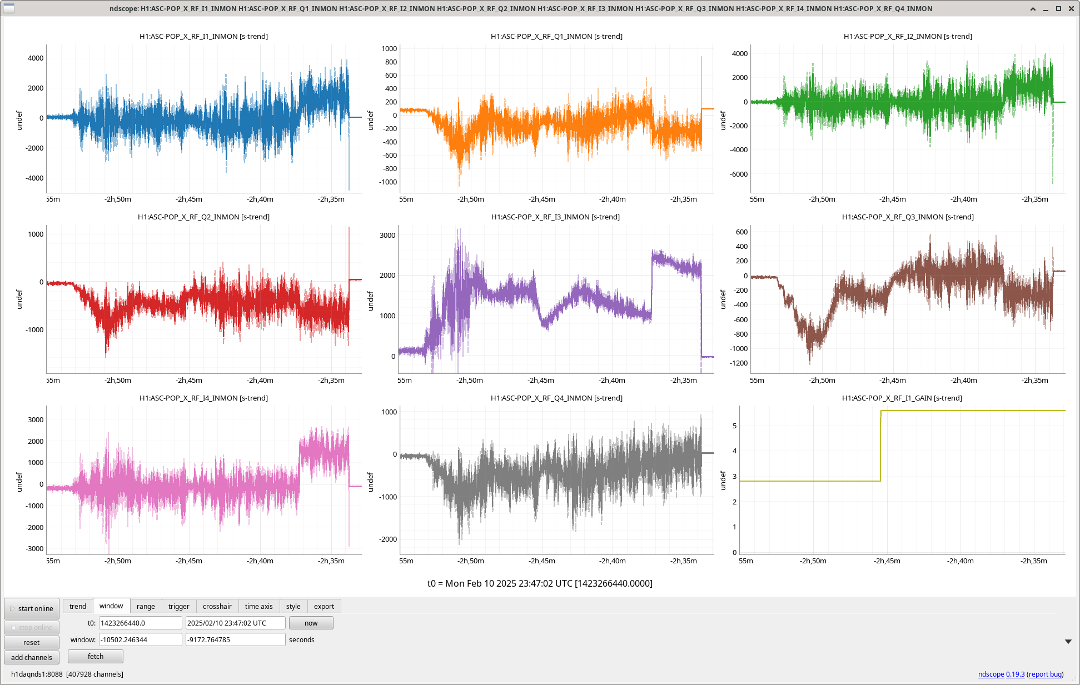Collapse the control panel with the arrow
Image resolution: width=1080 pixels, height=685 pixels.
click(1068, 641)
